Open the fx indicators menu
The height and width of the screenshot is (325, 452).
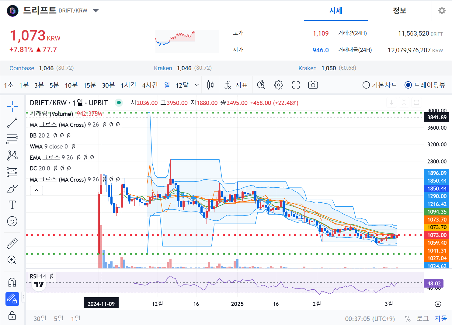pos(236,85)
